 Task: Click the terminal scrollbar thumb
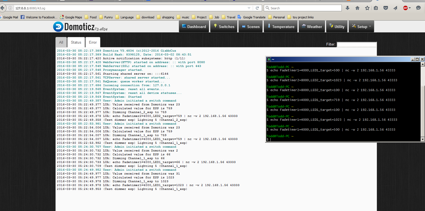coord(423,111)
